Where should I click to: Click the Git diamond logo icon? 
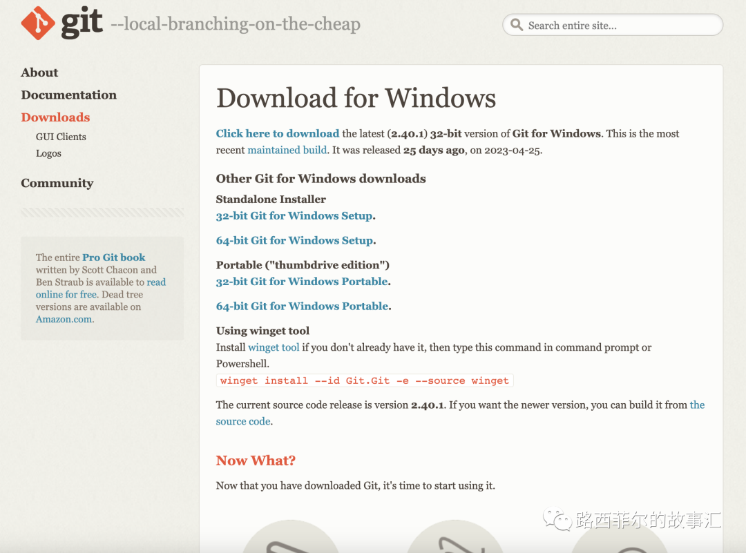[38, 23]
